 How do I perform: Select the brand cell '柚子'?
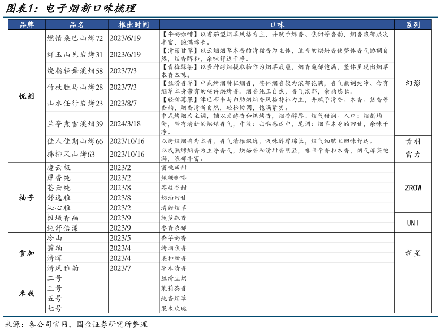(27, 198)
